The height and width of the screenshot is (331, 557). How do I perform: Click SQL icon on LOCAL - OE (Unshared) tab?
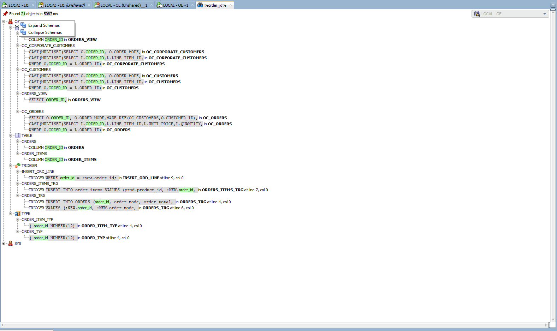point(41,5)
